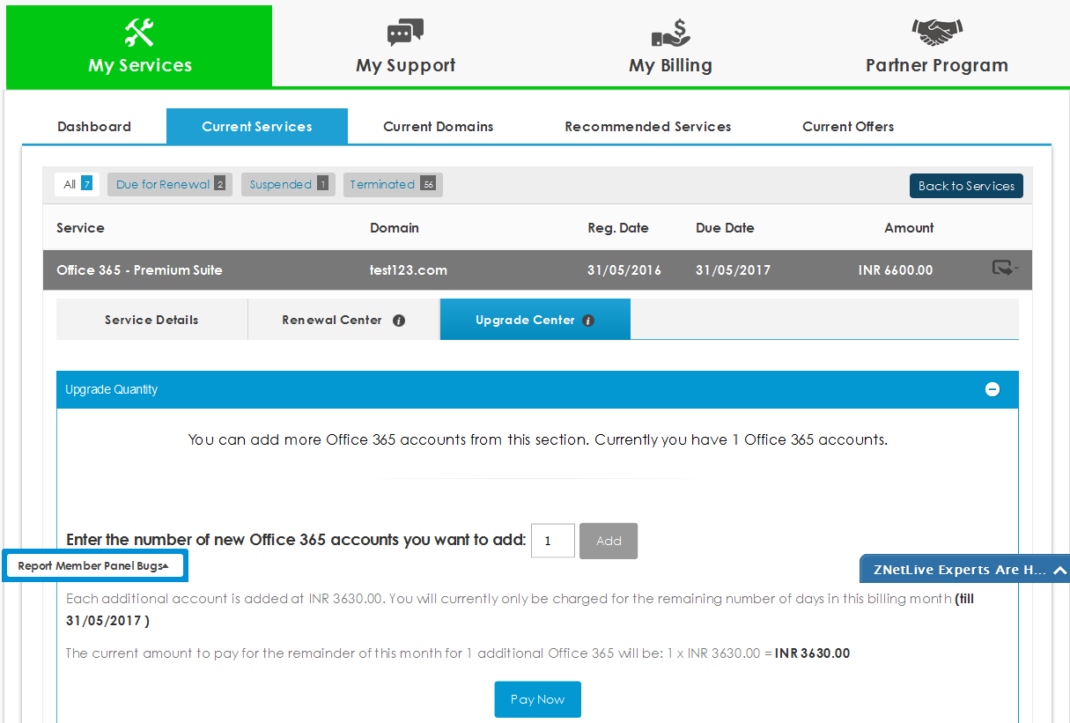Click the info icon next to Upgrade Center

(588, 321)
